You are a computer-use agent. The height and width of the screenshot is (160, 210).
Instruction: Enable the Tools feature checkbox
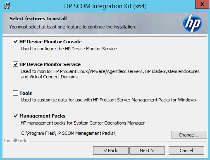pos(15,93)
